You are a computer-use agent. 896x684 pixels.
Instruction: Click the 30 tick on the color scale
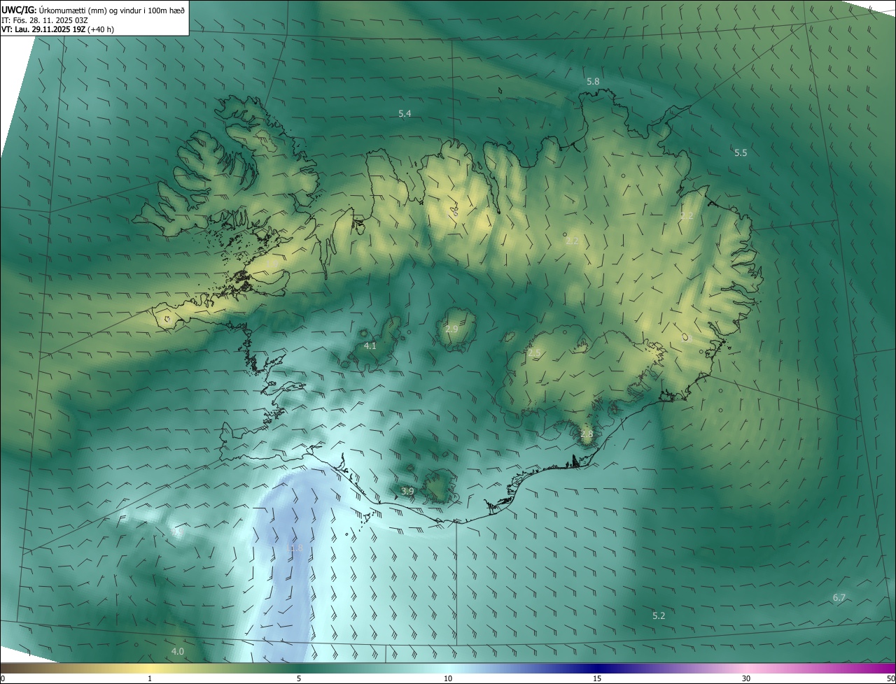[746, 678]
